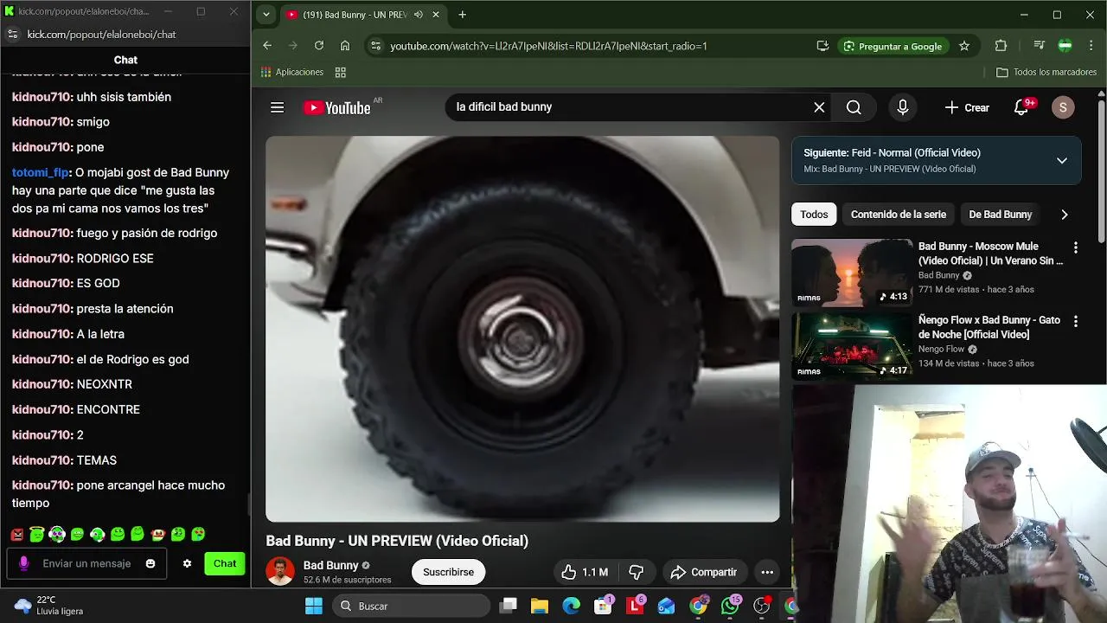Like the video with 1.1 M likes

584,572
